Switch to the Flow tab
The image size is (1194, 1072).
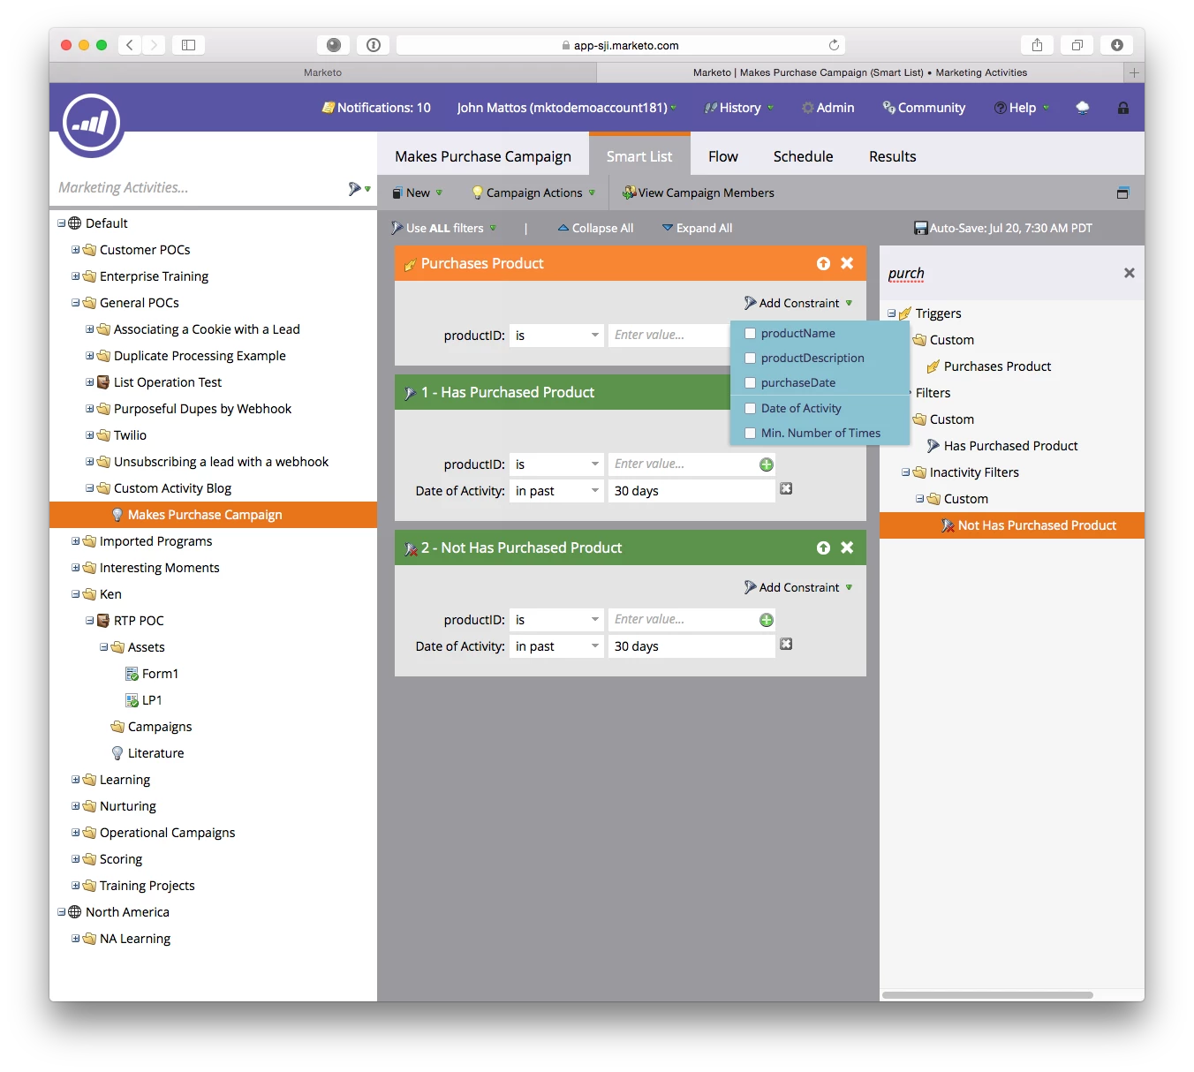click(722, 156)
